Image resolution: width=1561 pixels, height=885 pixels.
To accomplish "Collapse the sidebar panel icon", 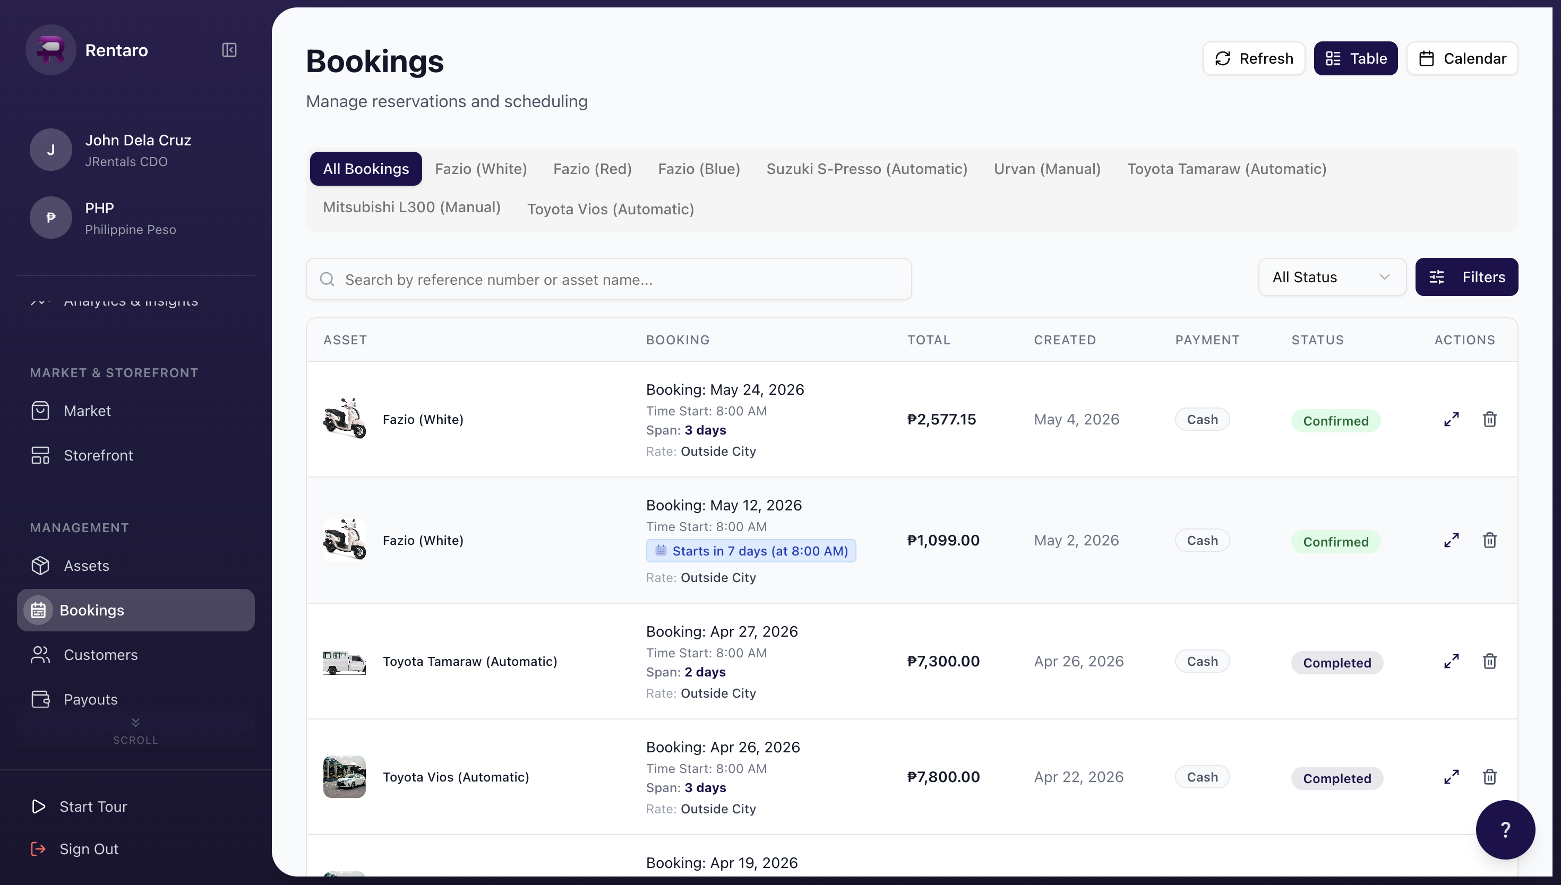I will coord(229,50).
